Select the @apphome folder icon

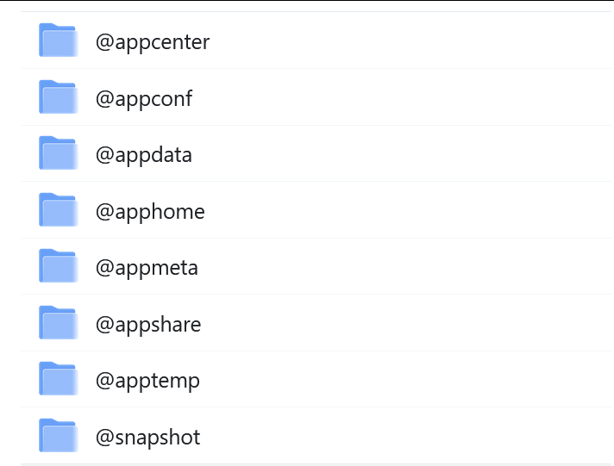(58, 209)
